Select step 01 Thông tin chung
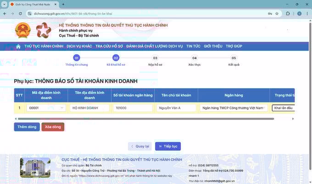Screen dimensions: 312x184 [x=77, y=58]
